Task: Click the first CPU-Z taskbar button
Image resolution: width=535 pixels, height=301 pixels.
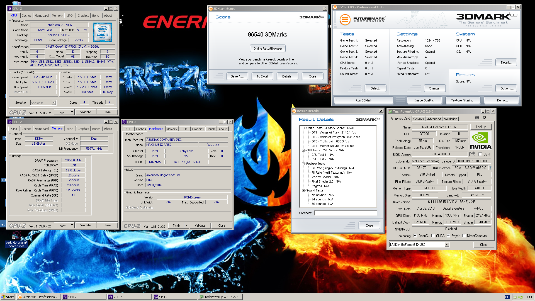Action: (x=84, y=297)
